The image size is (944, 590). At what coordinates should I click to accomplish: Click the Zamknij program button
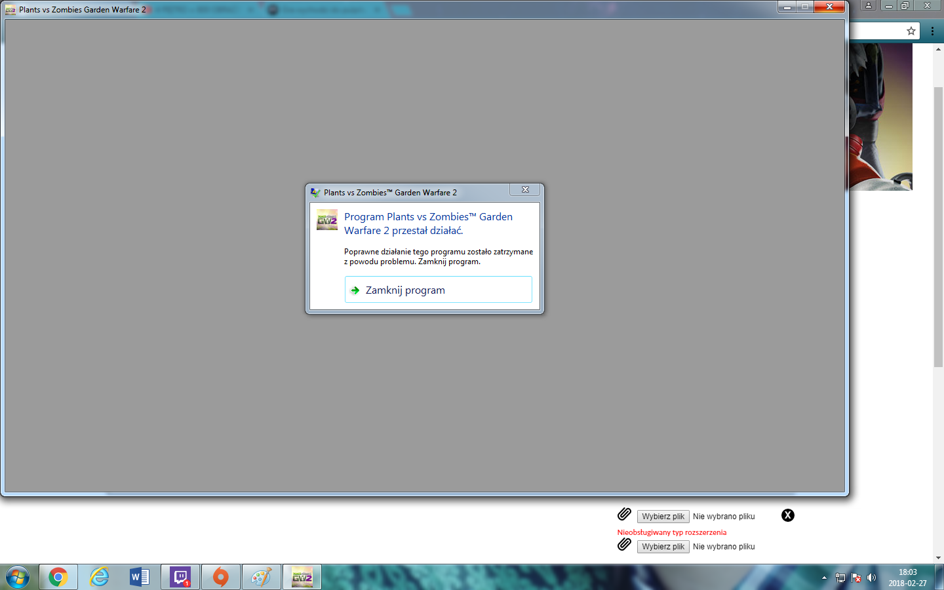(x=438, y=290)
